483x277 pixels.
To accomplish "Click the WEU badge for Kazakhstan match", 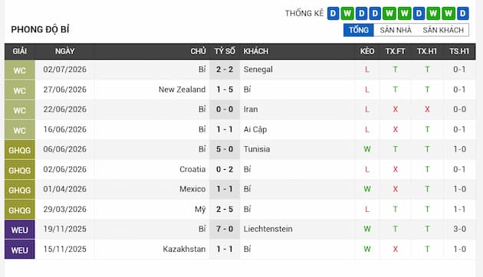I will click(20, 249).
